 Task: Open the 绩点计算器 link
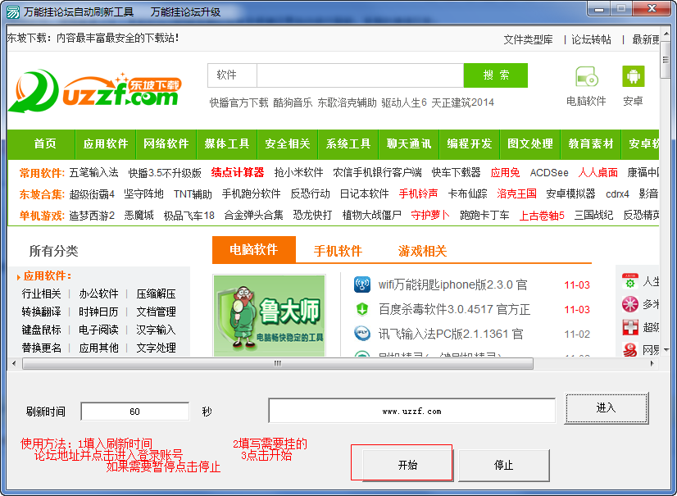click(x=238, y=173)
